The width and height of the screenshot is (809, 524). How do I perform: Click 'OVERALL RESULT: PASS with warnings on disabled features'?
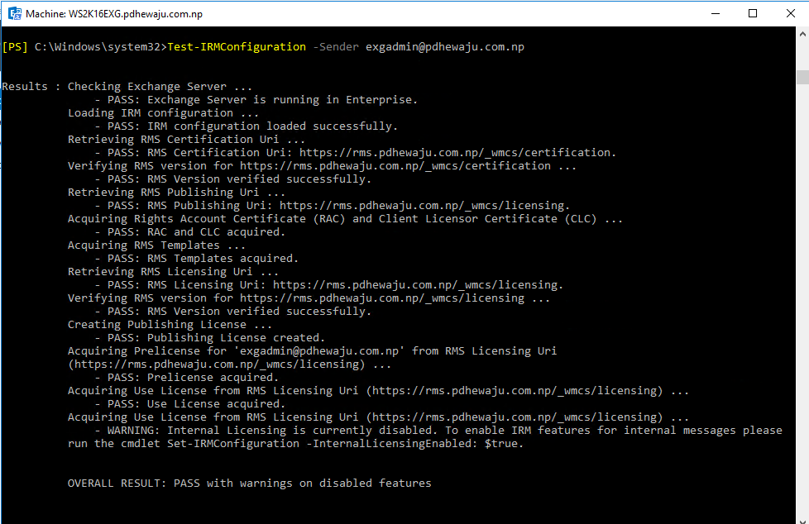click(x=249, y=484)
